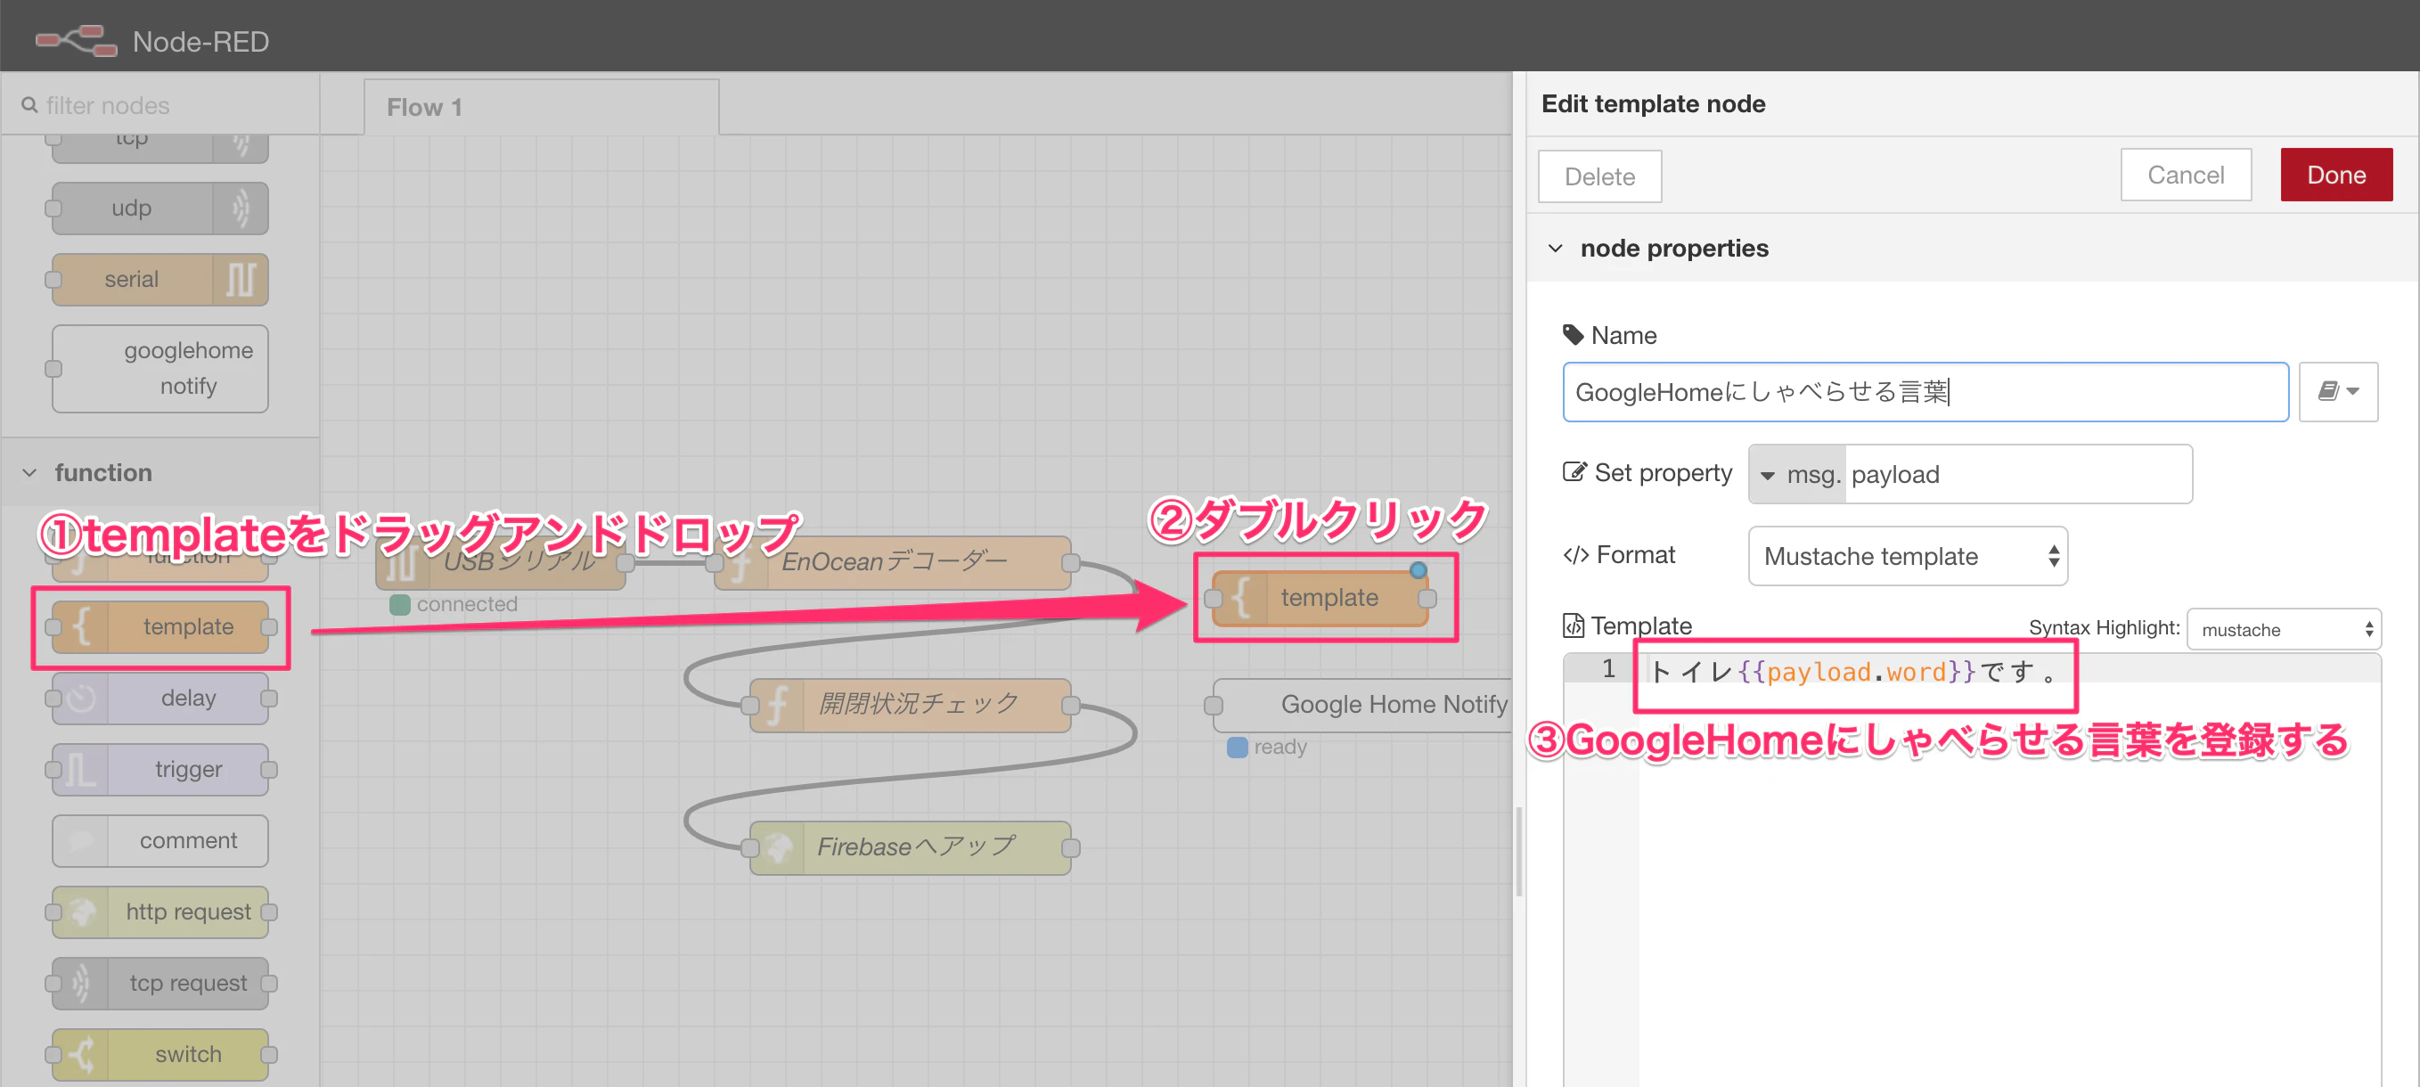Image resolution: width=2420 pixels, height=1087 pixels.
Task: Collapse the function palette category
Action: [30, 472]
